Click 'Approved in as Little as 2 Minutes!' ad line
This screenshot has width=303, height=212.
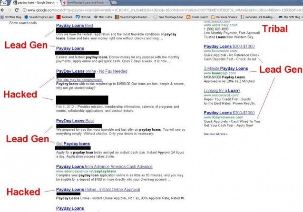coord(229,81)
